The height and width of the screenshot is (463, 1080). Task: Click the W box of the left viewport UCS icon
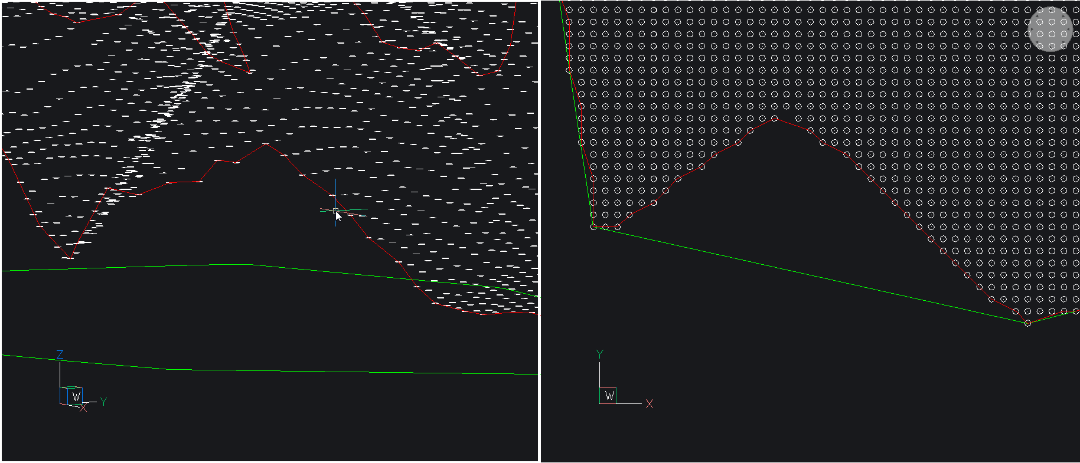[76, 396]
